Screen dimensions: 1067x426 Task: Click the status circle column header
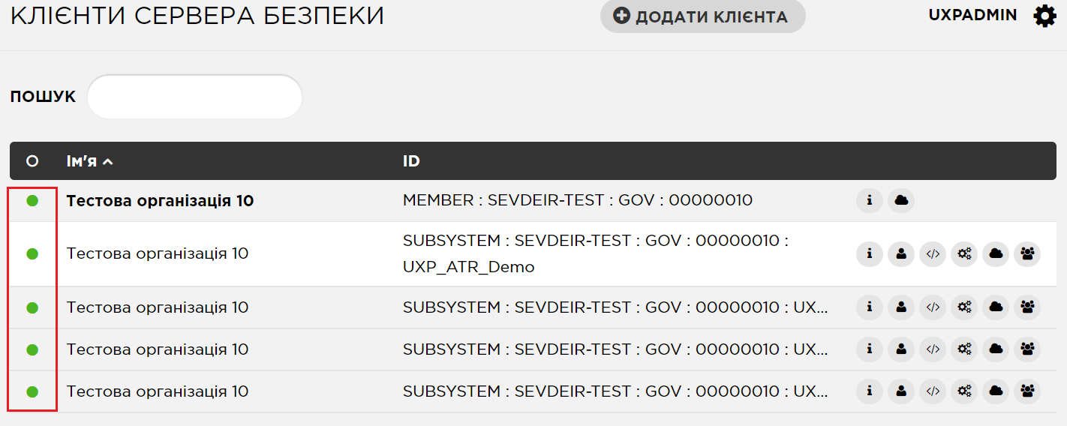(32, 161)
